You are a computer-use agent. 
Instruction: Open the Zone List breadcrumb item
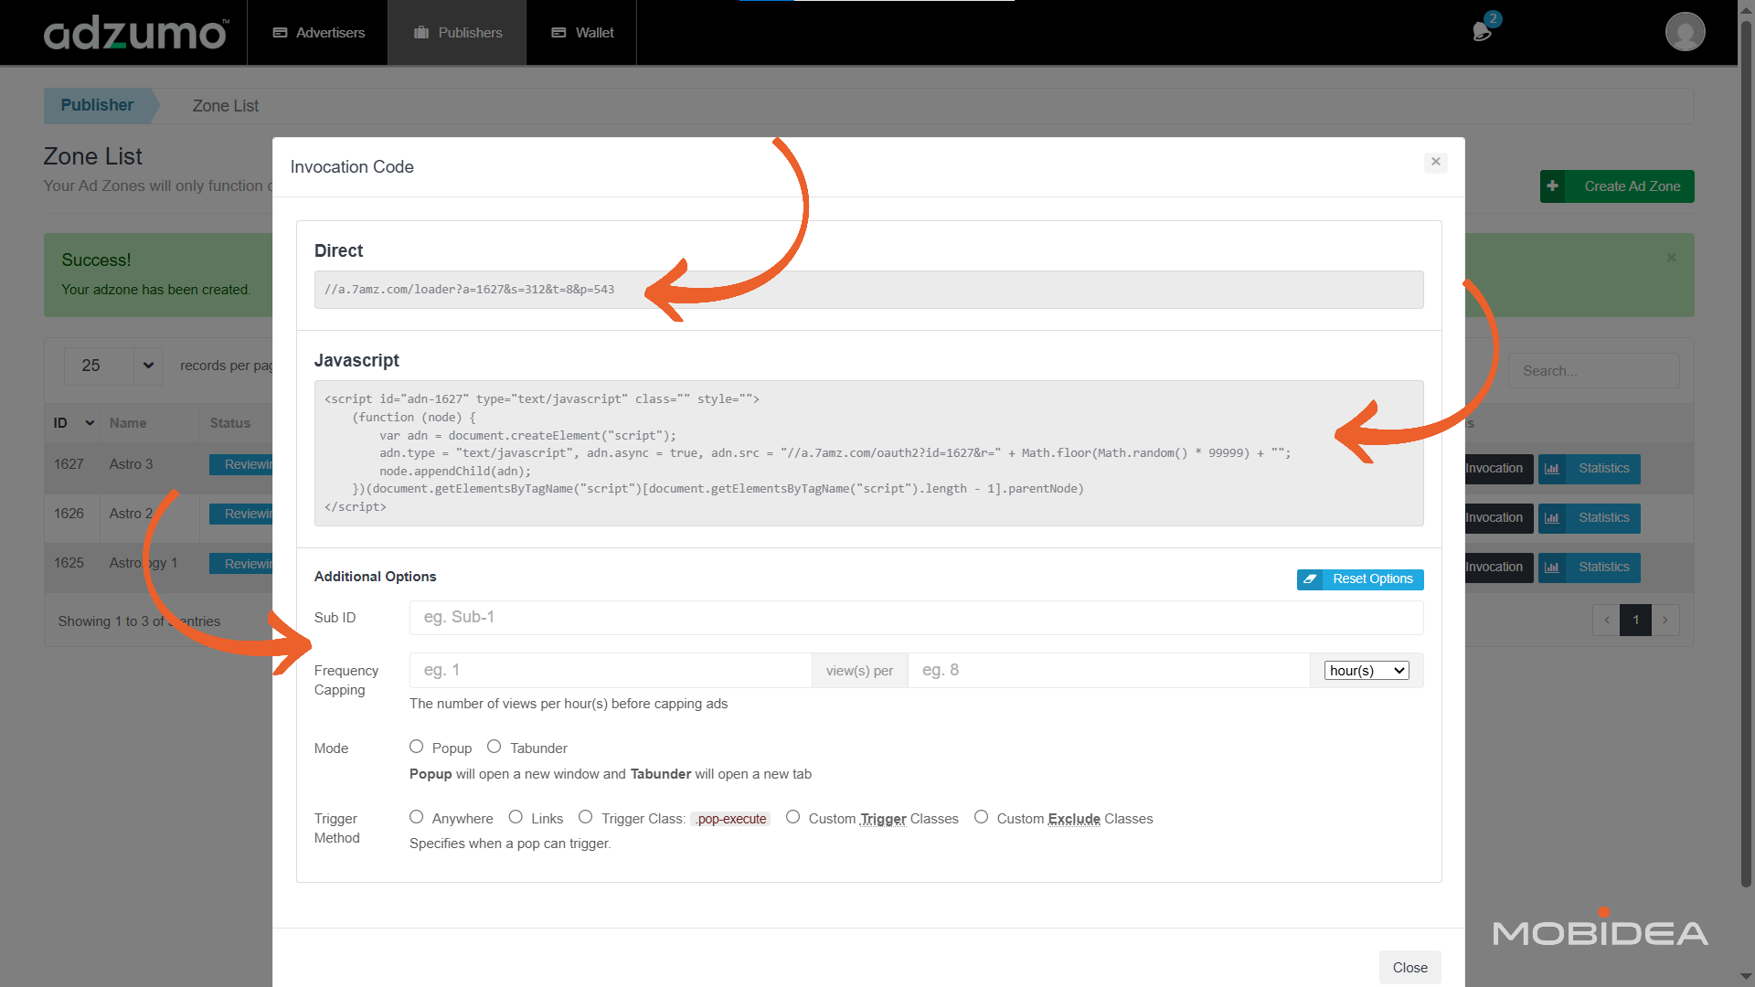[x=225, y=106]
